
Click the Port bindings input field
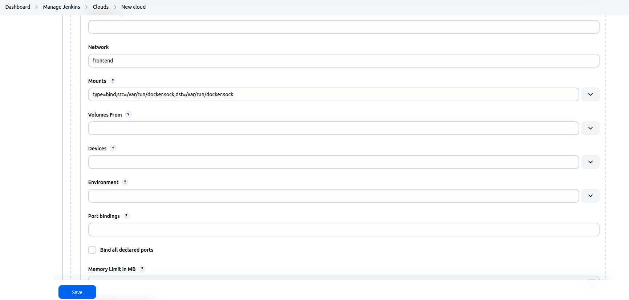[343, 230]
